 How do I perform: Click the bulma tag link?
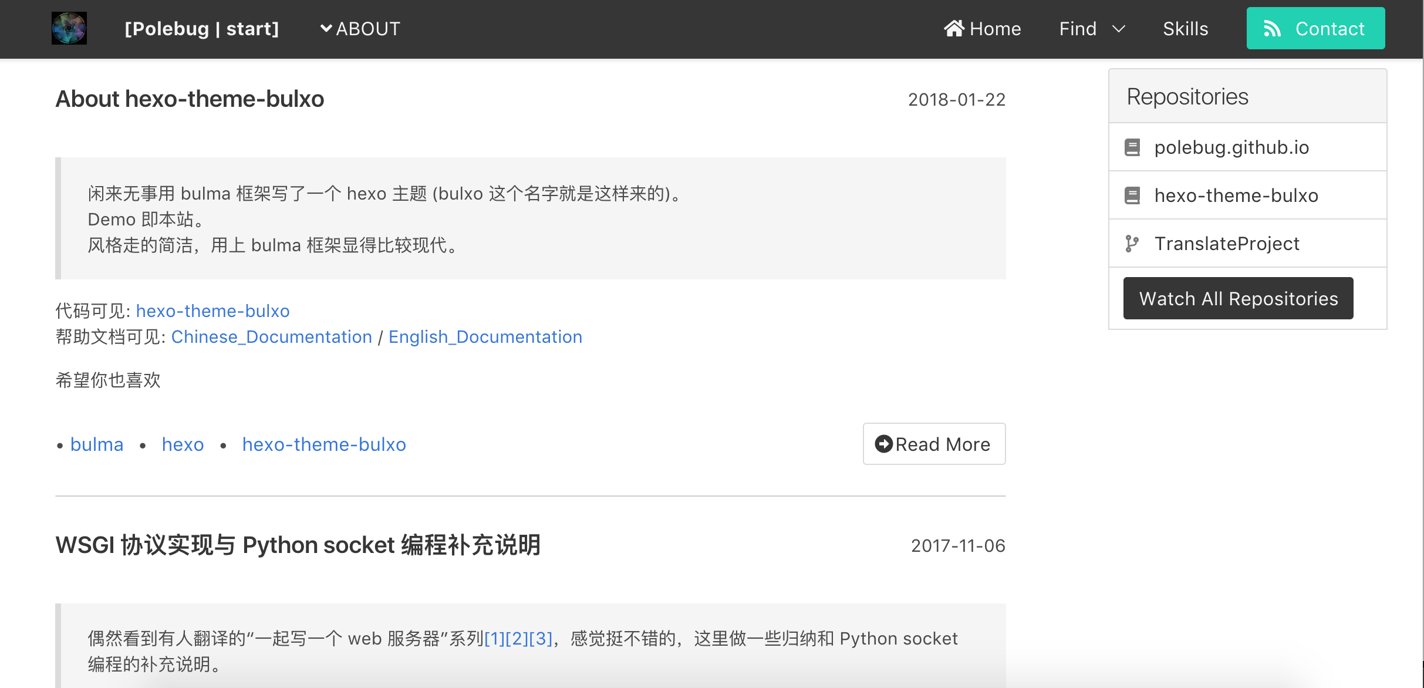point(97,444)
